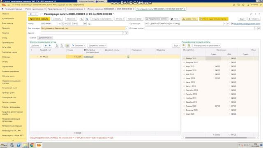Open 'Создать на основании' dropdown
Viewport: 263px width, 148px height.
(x=102, y=19)
